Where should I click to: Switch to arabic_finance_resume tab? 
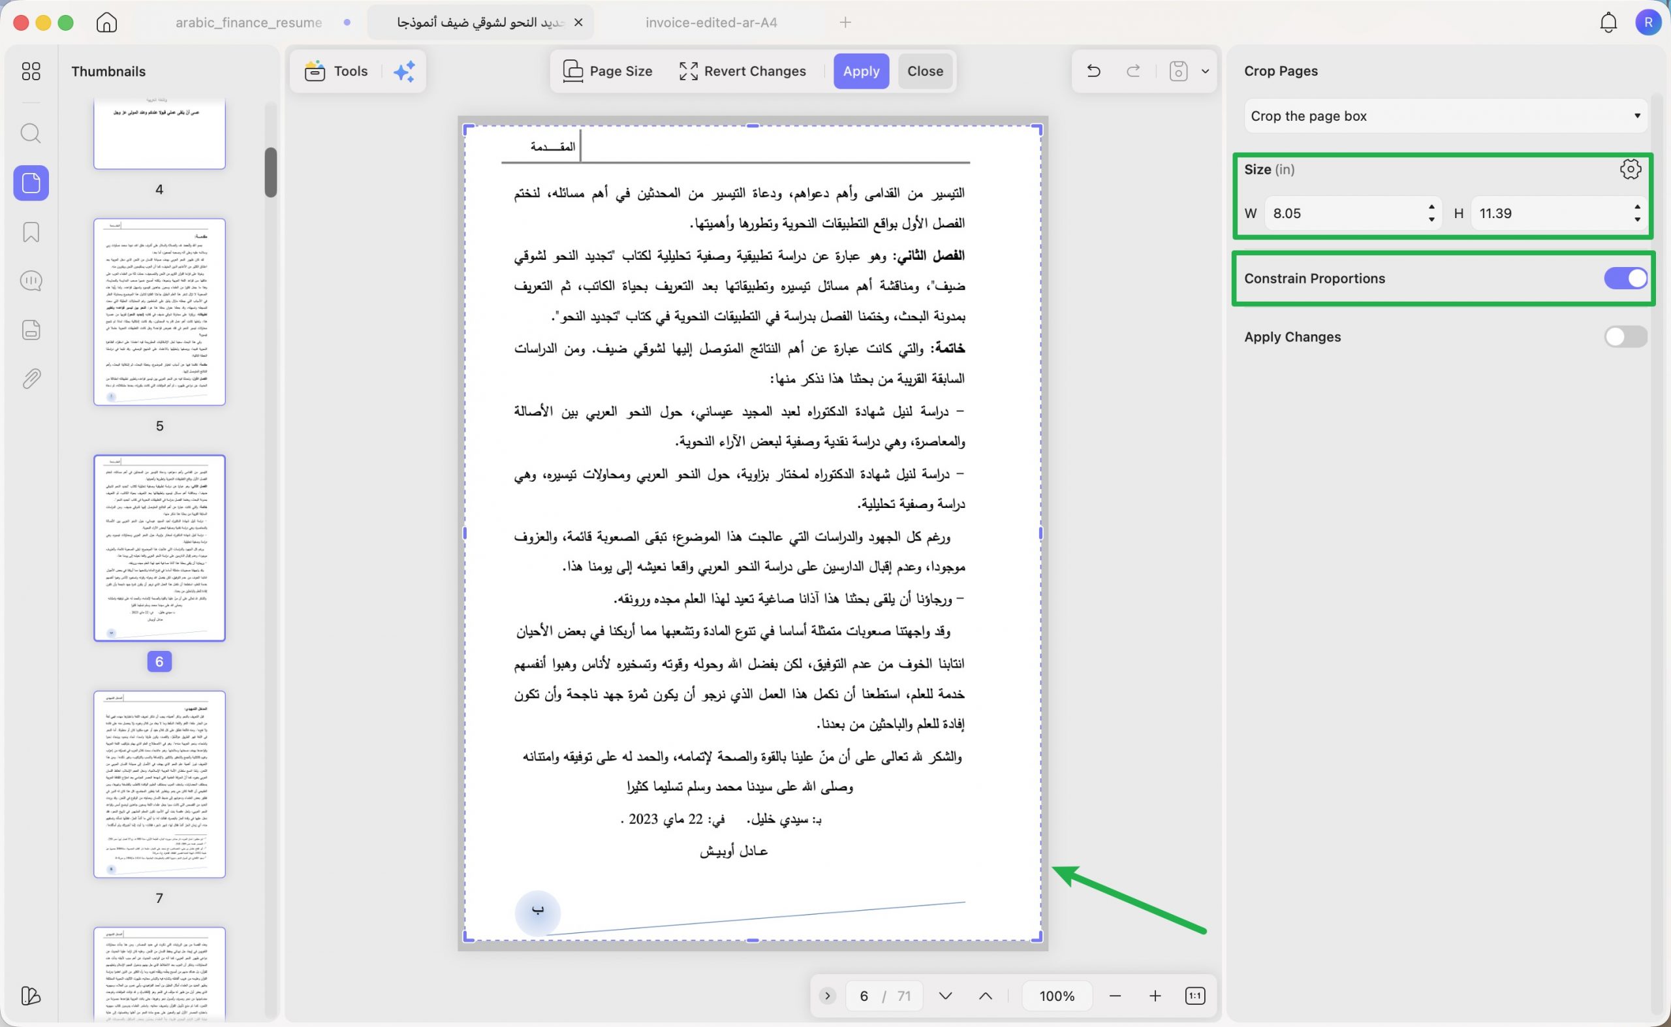[x=249, y=22]
